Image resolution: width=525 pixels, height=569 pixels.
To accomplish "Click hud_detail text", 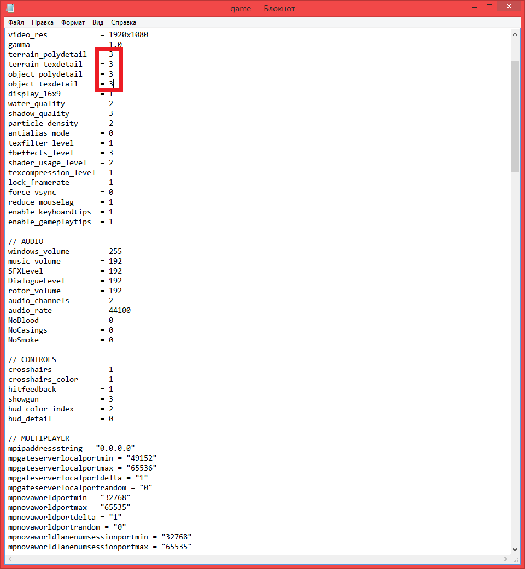I will pos(30,419).
